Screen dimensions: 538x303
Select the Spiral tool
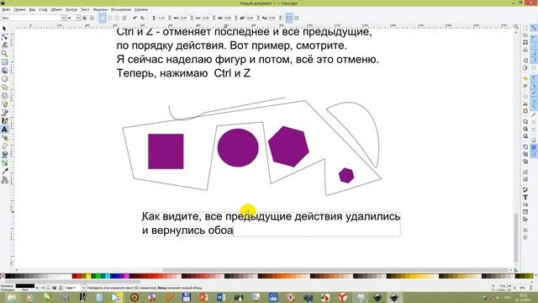click(x=4, y=96)
